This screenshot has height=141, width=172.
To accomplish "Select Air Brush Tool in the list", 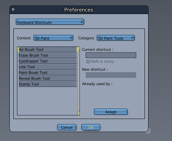I will 48,49.
